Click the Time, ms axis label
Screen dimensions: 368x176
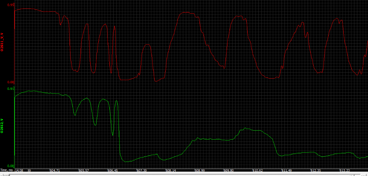click(7, 170)
